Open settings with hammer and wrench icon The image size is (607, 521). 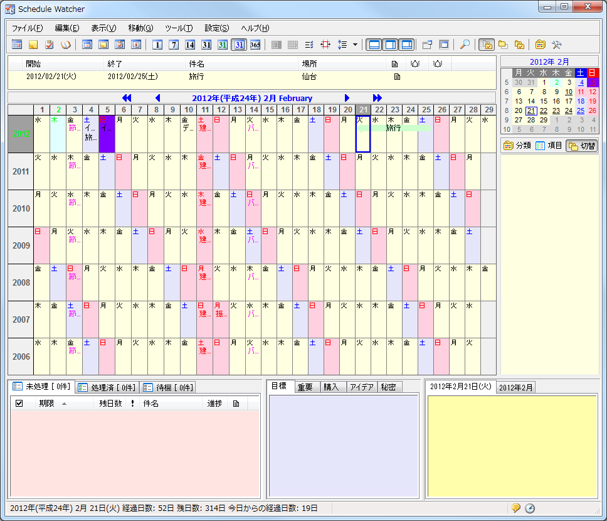pos(557,45)
